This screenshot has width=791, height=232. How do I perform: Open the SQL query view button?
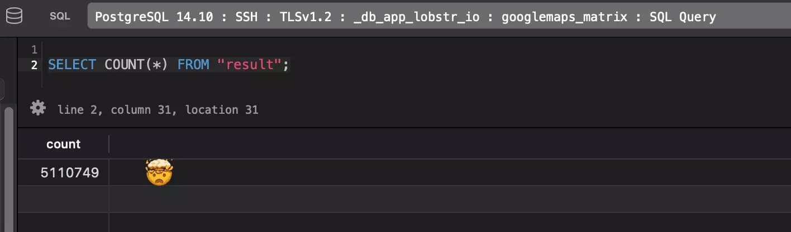(x=60, y=16)
